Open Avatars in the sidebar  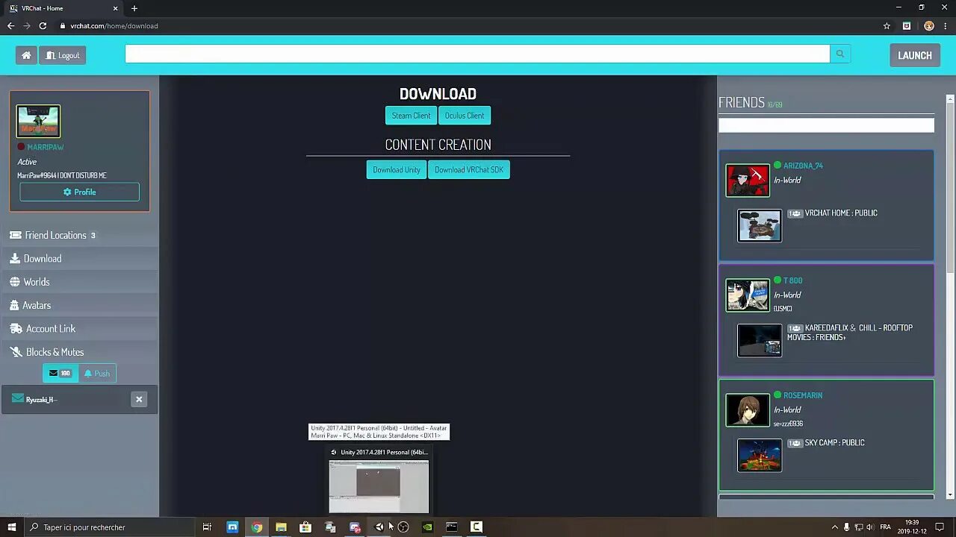[79, 305]
